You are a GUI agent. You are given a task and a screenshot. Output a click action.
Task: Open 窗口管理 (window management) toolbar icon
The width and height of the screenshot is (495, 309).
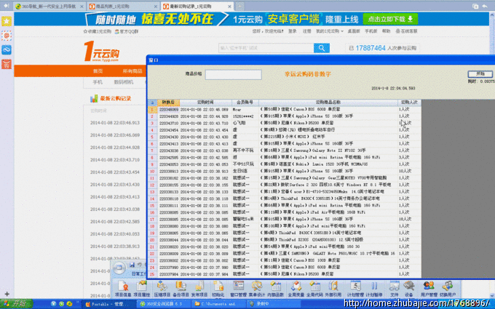coord(238,289)
